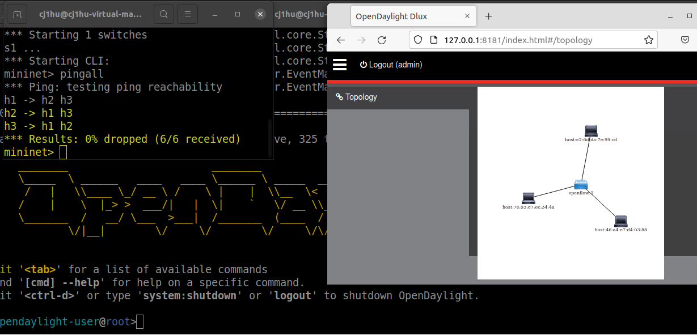Open the Pocket save icon
This screenshot has width=697, height=335.
(685, 40)
